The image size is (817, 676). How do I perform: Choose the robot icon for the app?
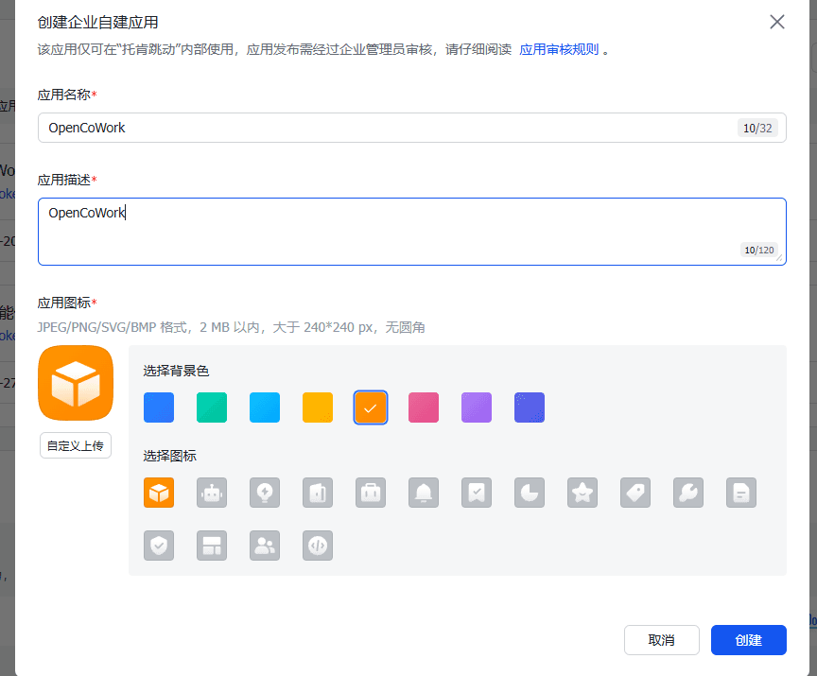click(x=212, y=492)
